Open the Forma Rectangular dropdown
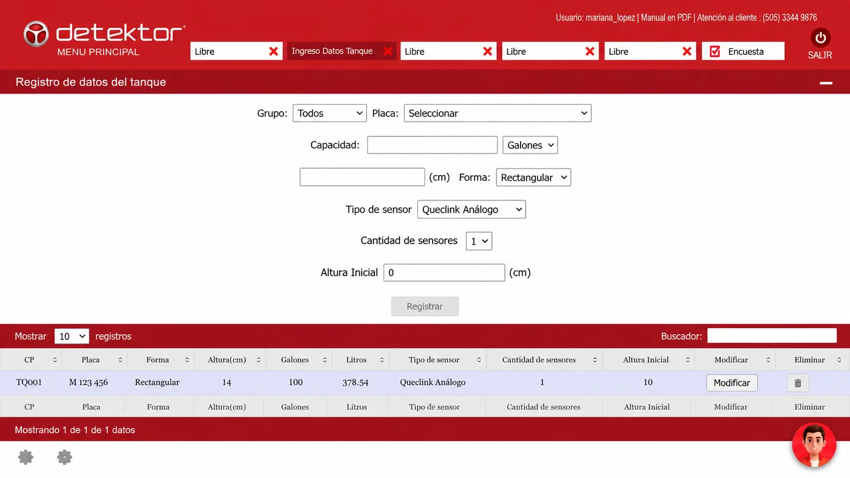Screen dimensions: 850x478 pyautogui.click(x=533, y=177)
